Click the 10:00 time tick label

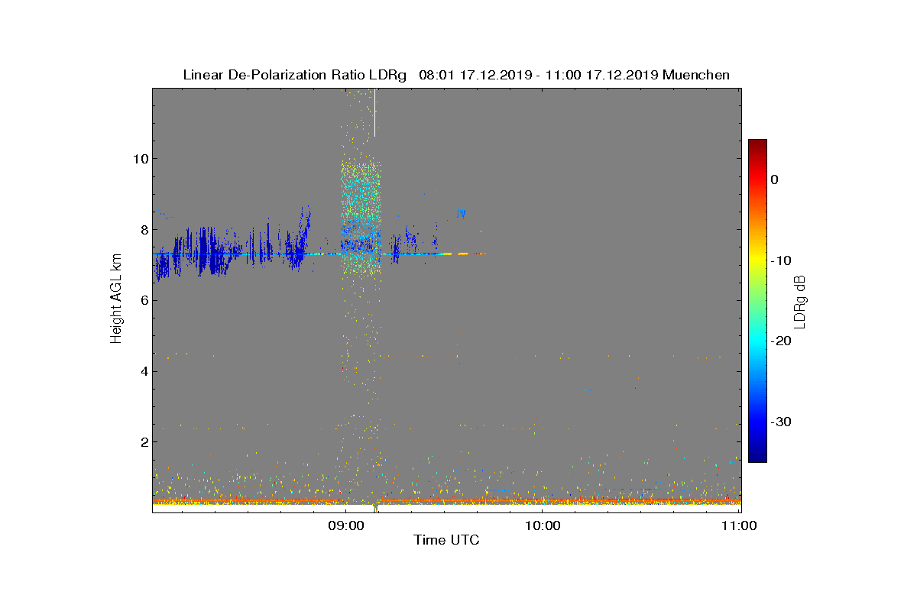[543, 525]
